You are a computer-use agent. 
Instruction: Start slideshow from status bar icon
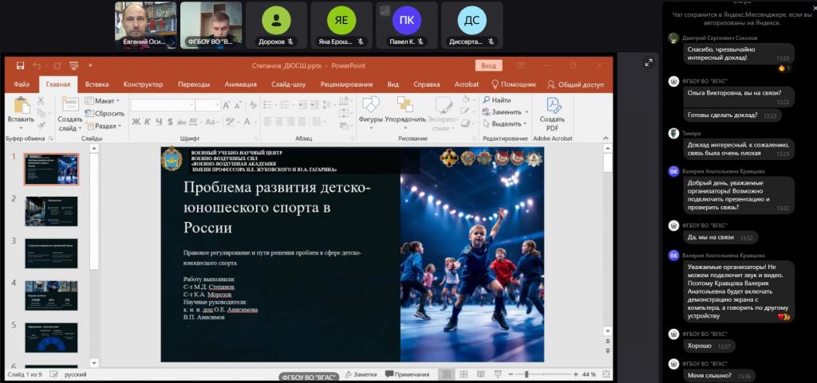(499, 374)
